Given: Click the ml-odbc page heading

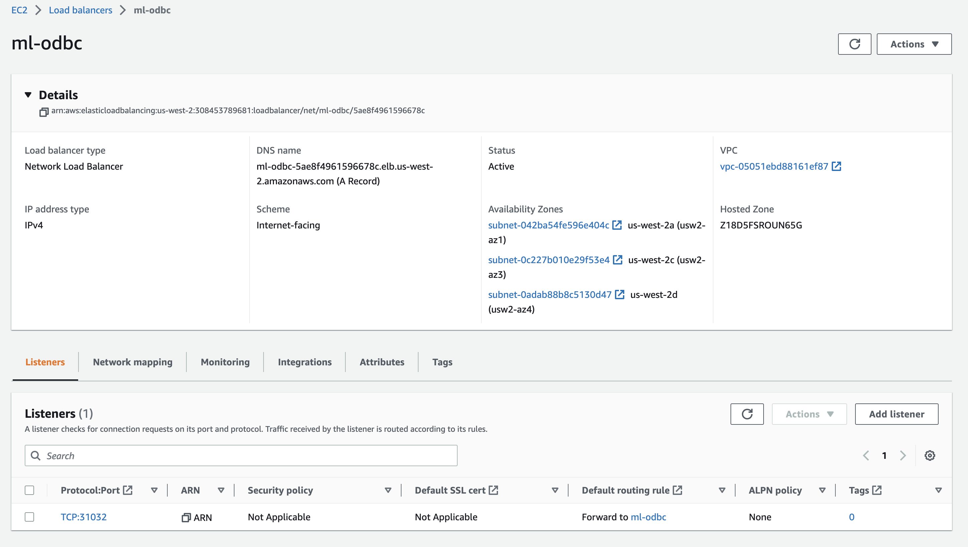Looking at the screenshot, I should [47, 42].
